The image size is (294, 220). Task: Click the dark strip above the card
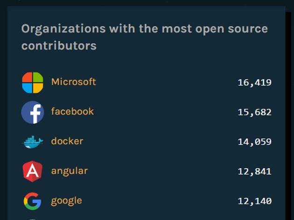[147, 3]
